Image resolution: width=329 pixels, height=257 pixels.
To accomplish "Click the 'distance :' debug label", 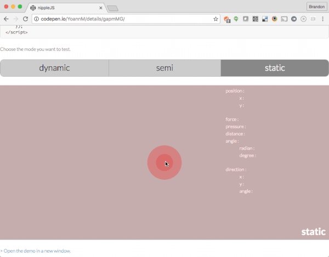I will [x=235, y=134].
